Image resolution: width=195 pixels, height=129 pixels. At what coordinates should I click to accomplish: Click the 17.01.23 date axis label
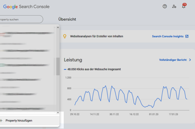173,114
